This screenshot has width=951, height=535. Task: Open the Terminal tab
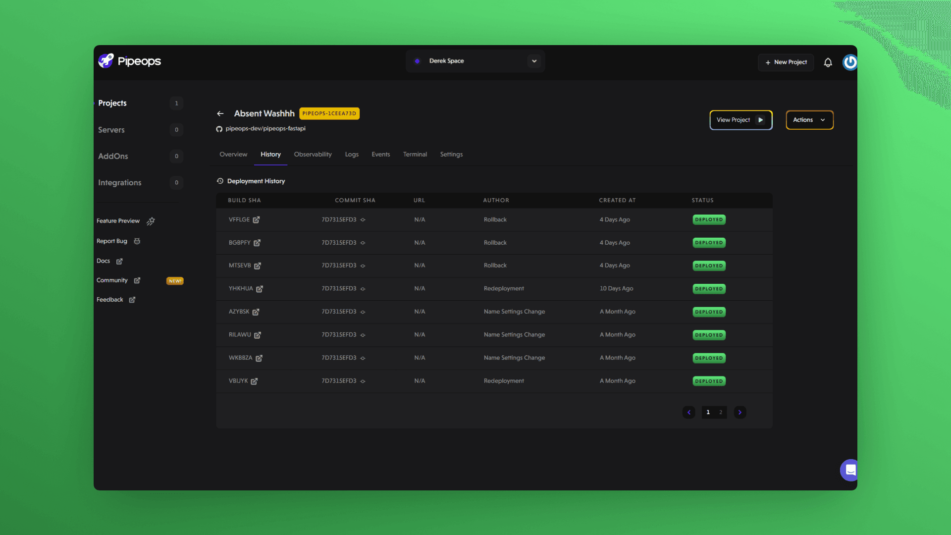click(415, 155)
